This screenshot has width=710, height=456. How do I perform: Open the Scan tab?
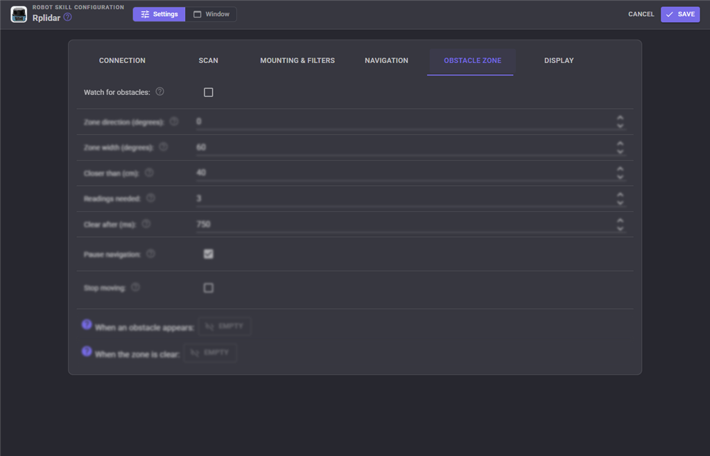tap(208, 60)
